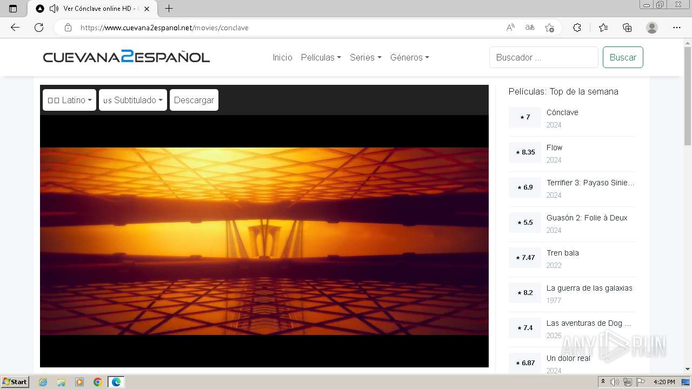
Task: Show hidden system tray icons
Action: tap(603, 382)
